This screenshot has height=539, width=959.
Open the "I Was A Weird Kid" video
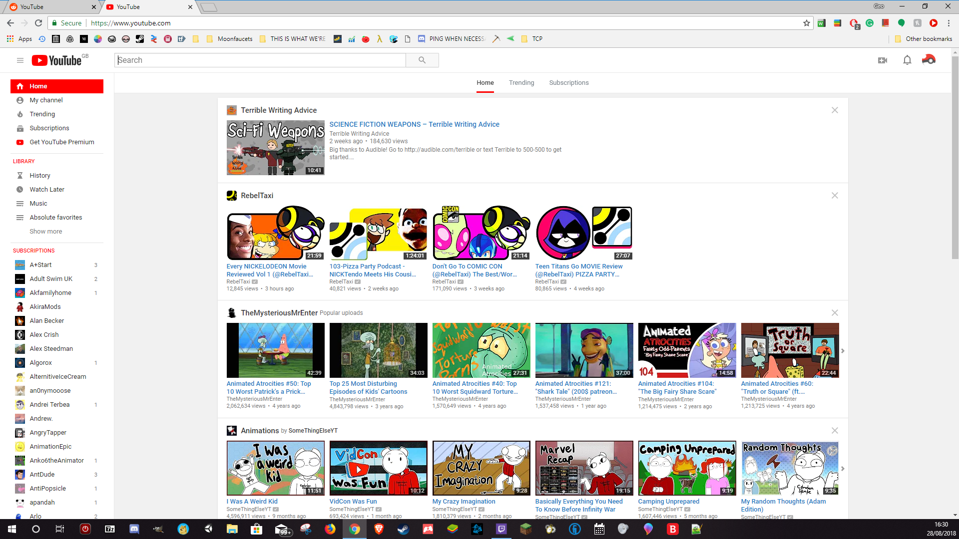click(x=251, y=501)
